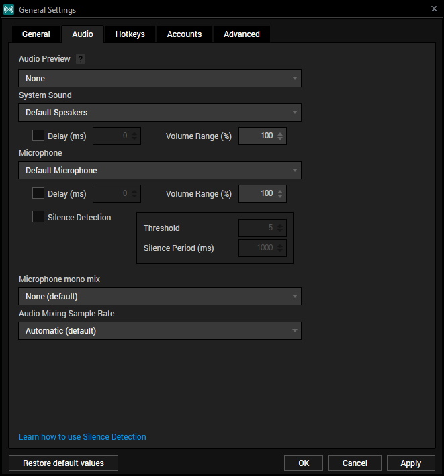Toggle the Silence Detection checkbox
444x476 pixels.
[x=38, y=217]
